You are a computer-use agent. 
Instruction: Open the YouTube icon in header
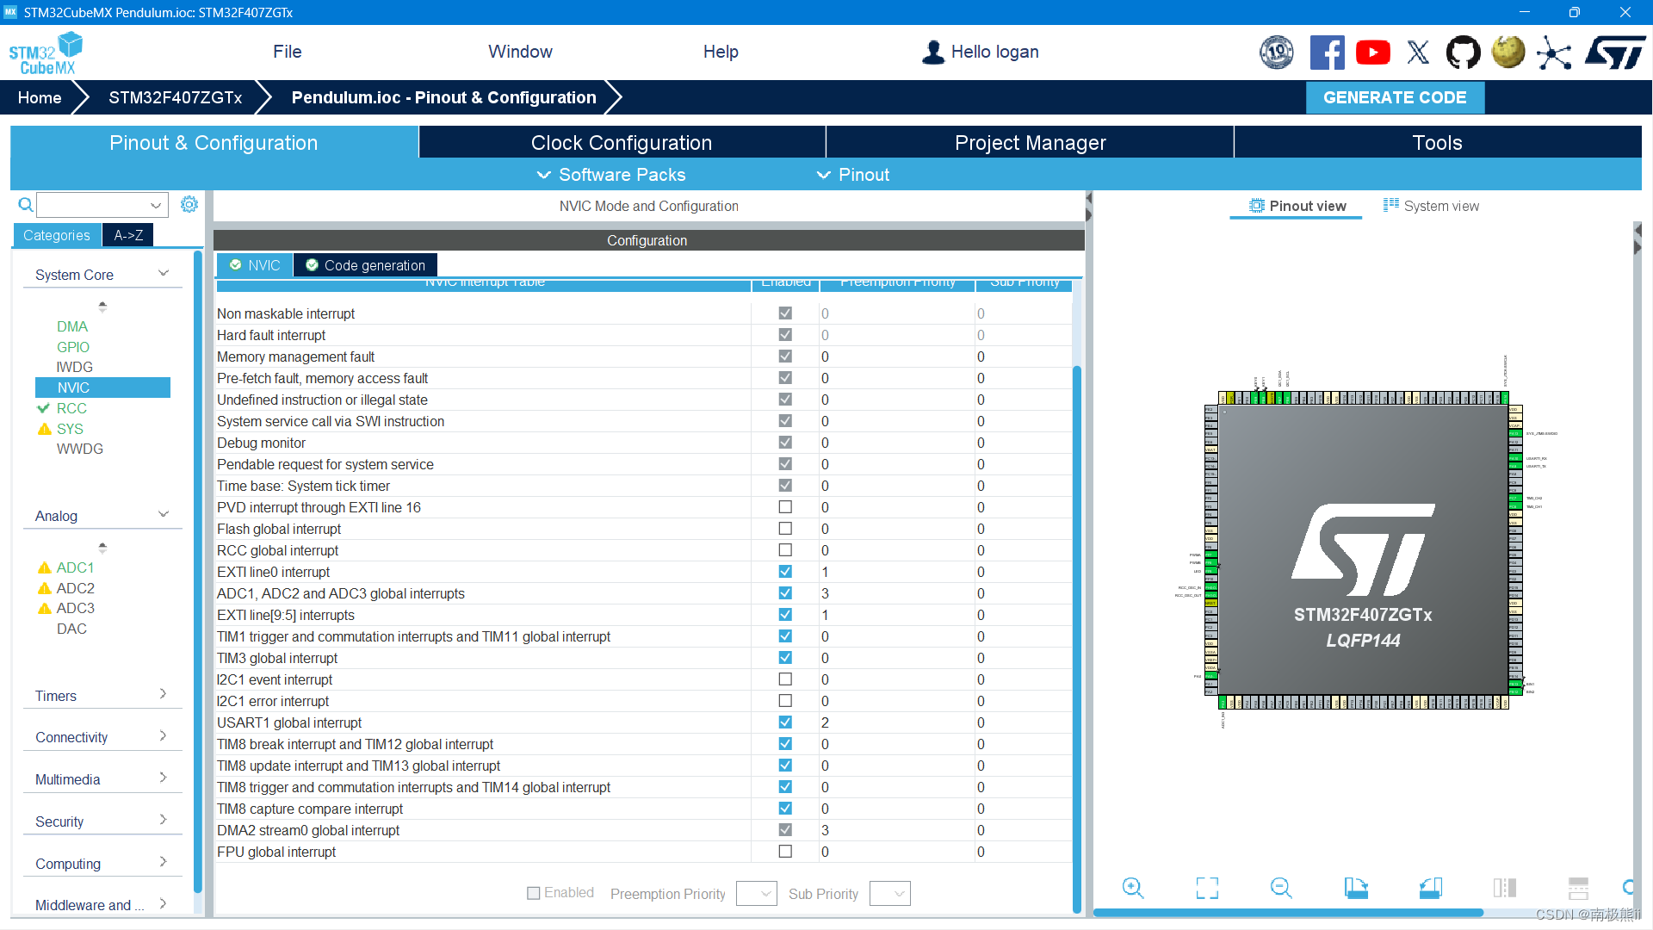point(1372,53)
